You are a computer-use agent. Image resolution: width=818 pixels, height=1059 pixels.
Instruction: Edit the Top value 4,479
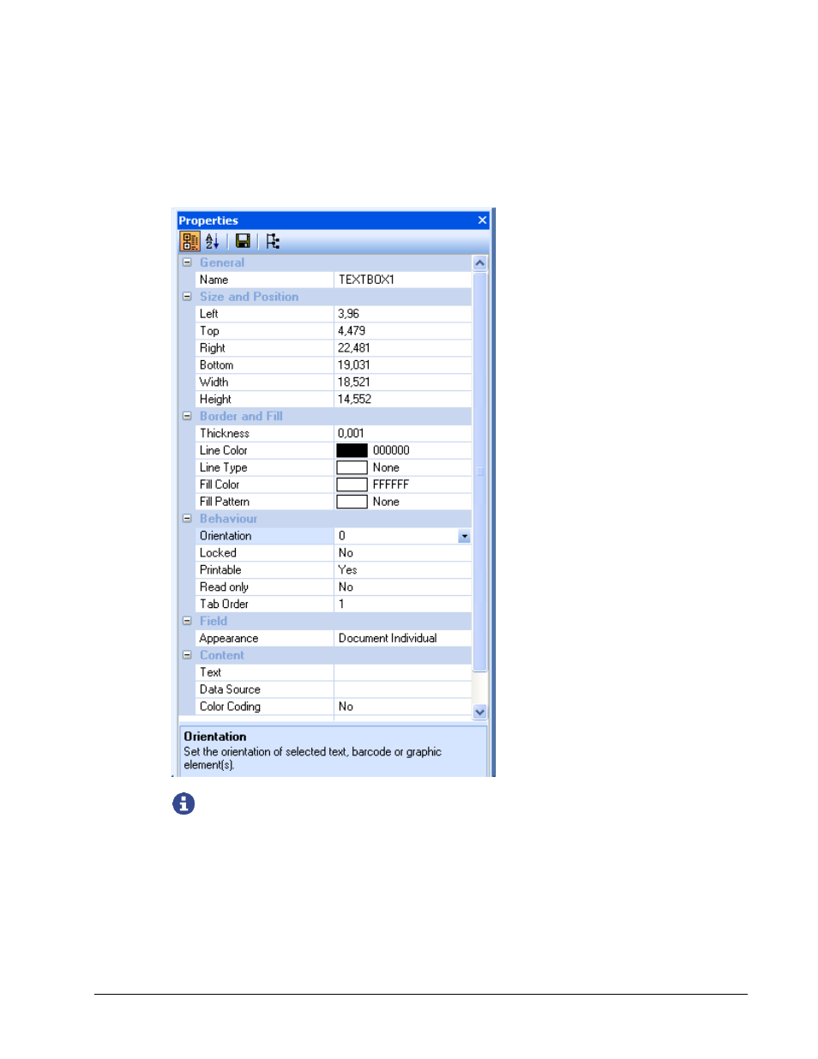tap(403, 331)
